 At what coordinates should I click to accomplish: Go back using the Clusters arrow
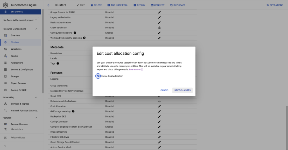(49, 5)
